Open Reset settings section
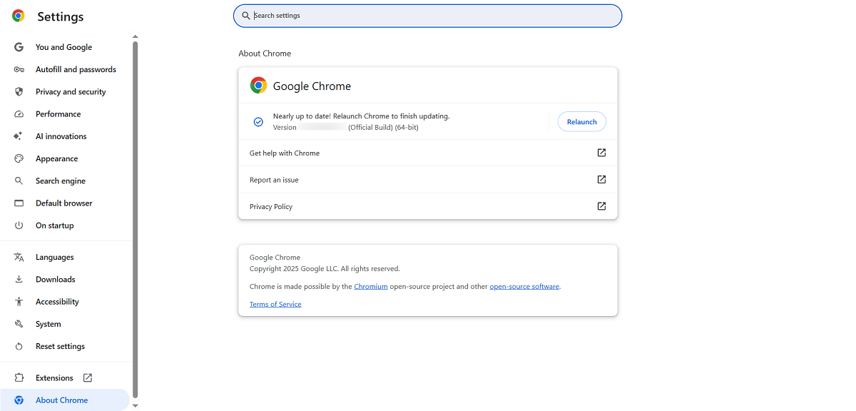 (60, 346)
